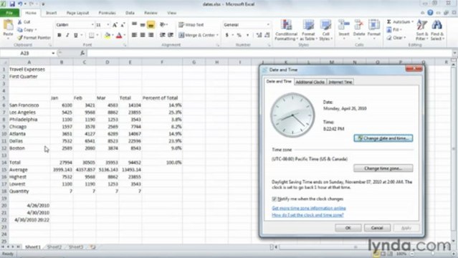Open the File tab

[x=9, y=13]
